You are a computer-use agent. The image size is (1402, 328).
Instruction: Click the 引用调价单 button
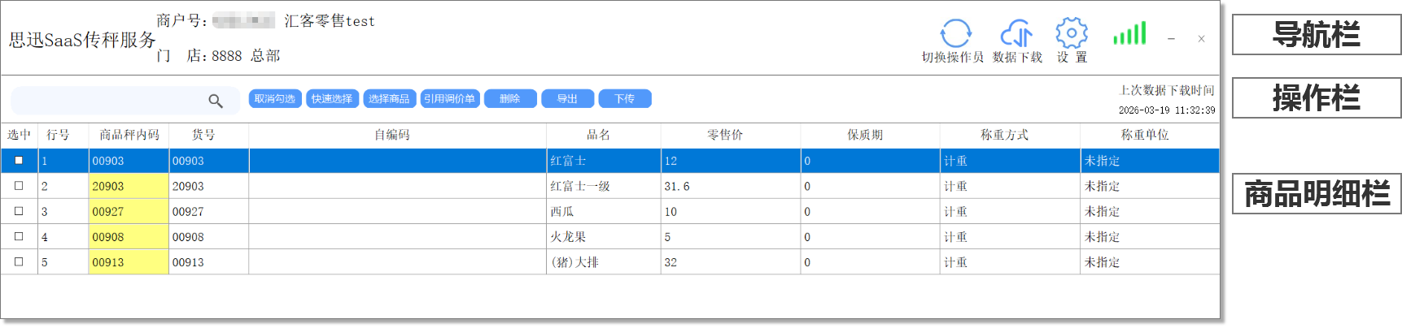coord(449,99)
